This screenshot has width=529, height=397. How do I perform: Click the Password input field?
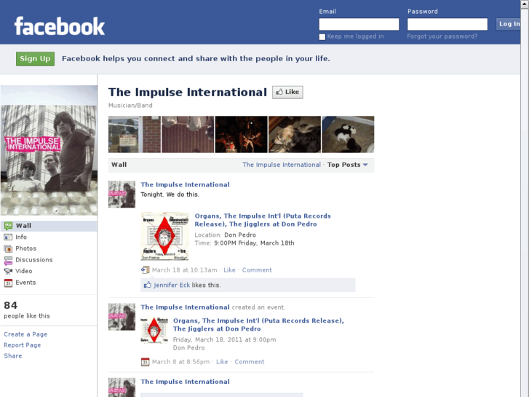[448, 24]
